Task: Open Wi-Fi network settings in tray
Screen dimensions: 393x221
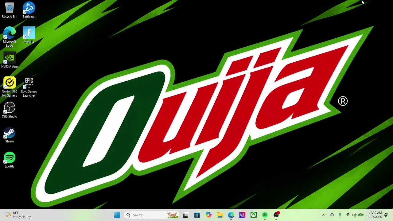Action: click(x=348, y=215)
